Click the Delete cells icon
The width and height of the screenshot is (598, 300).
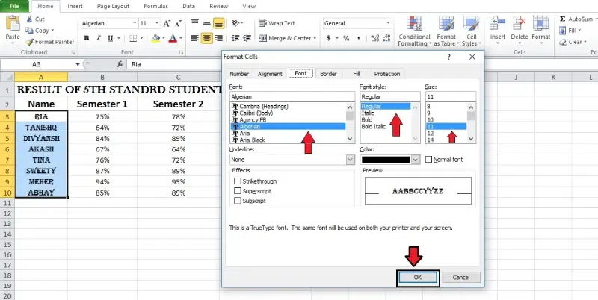click(x=520, y=24)
